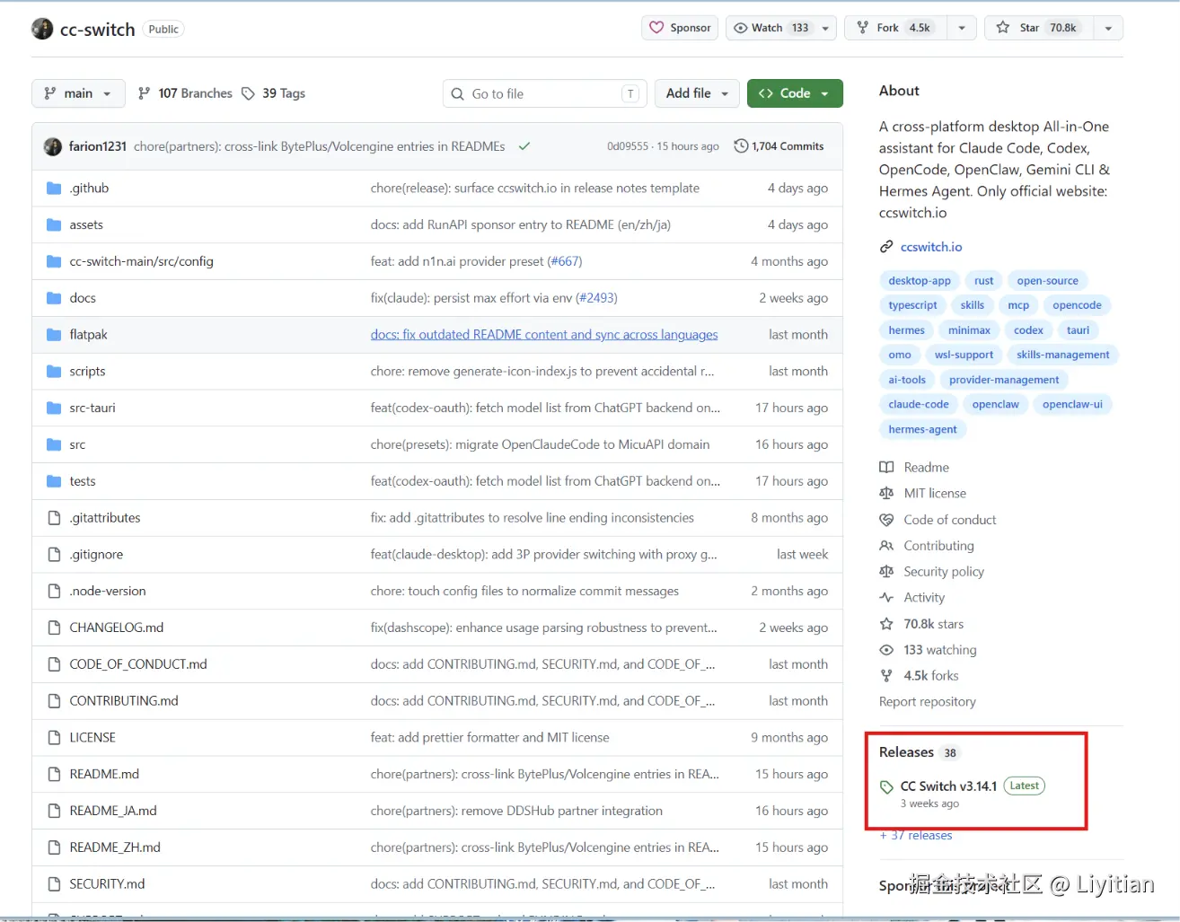
Task: Open the 70.8k stars stargazers link
Action: click(x=934, y=624)
